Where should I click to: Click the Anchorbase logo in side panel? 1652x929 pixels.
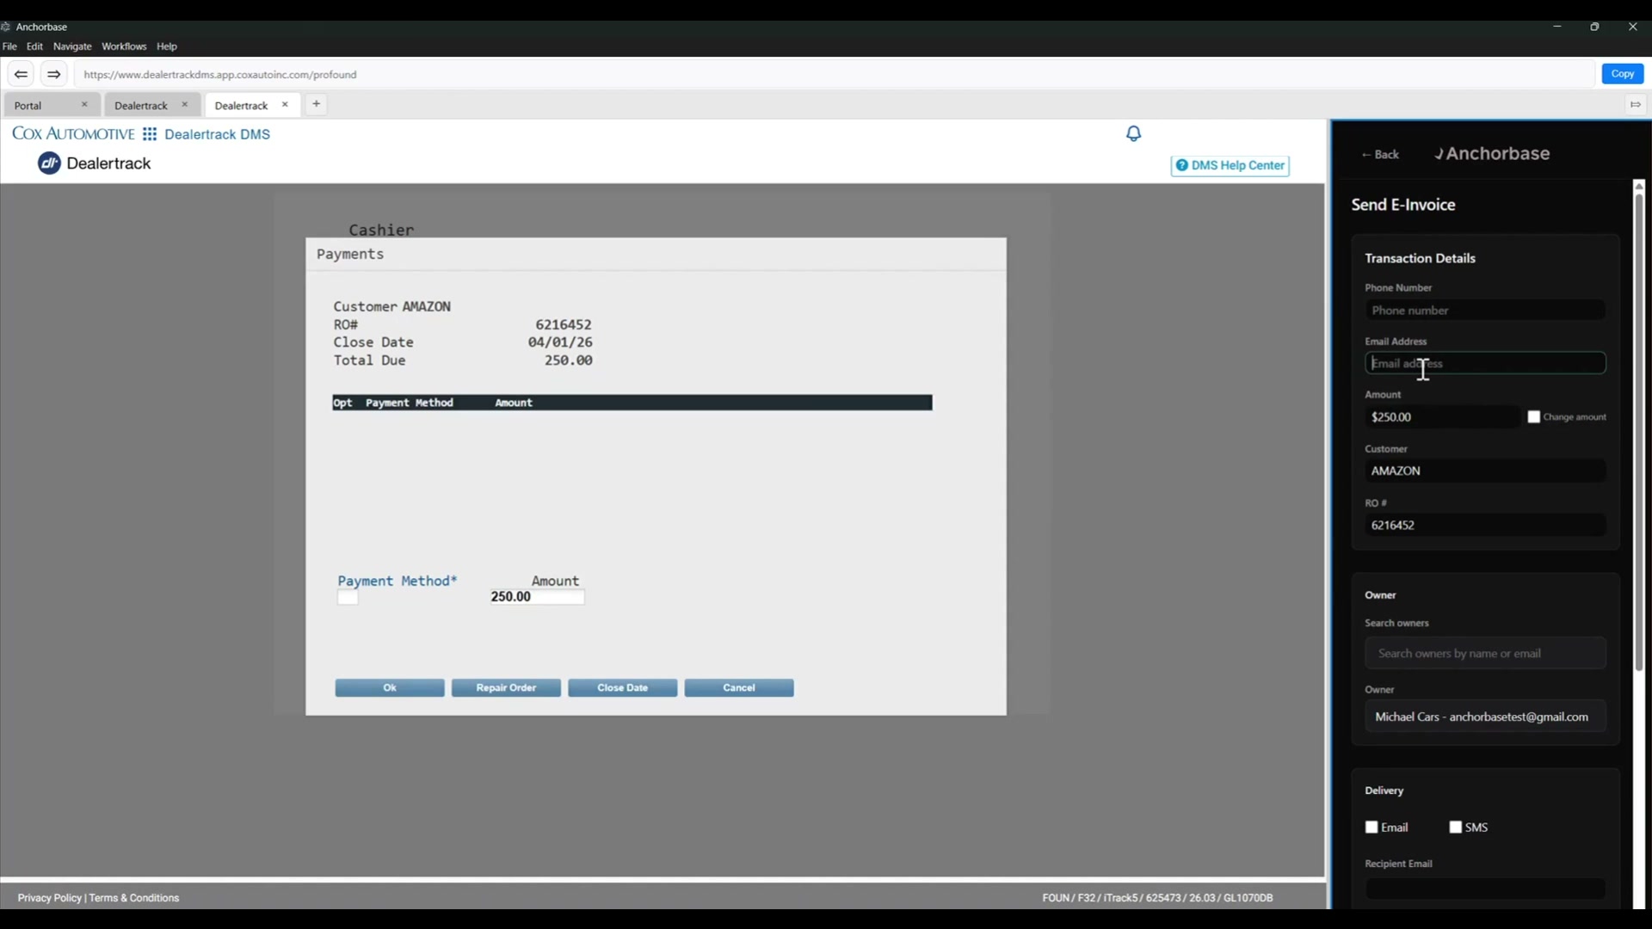[1491, 154]
